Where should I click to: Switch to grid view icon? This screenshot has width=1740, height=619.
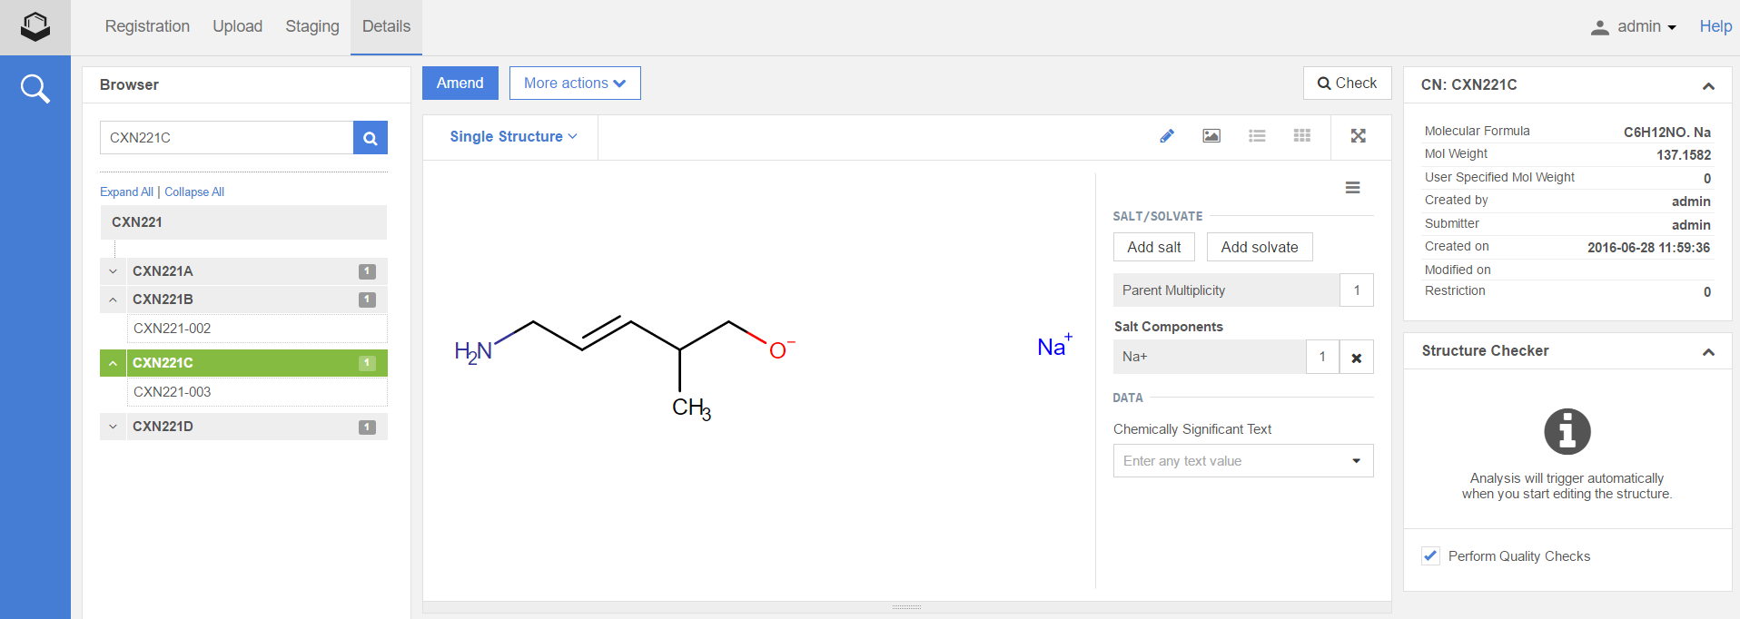click(1302, 136)
